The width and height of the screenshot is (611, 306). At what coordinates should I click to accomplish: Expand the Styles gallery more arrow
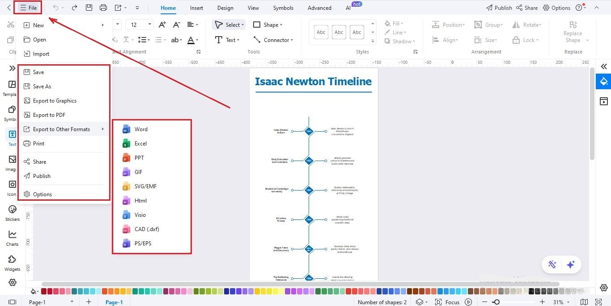373,40
